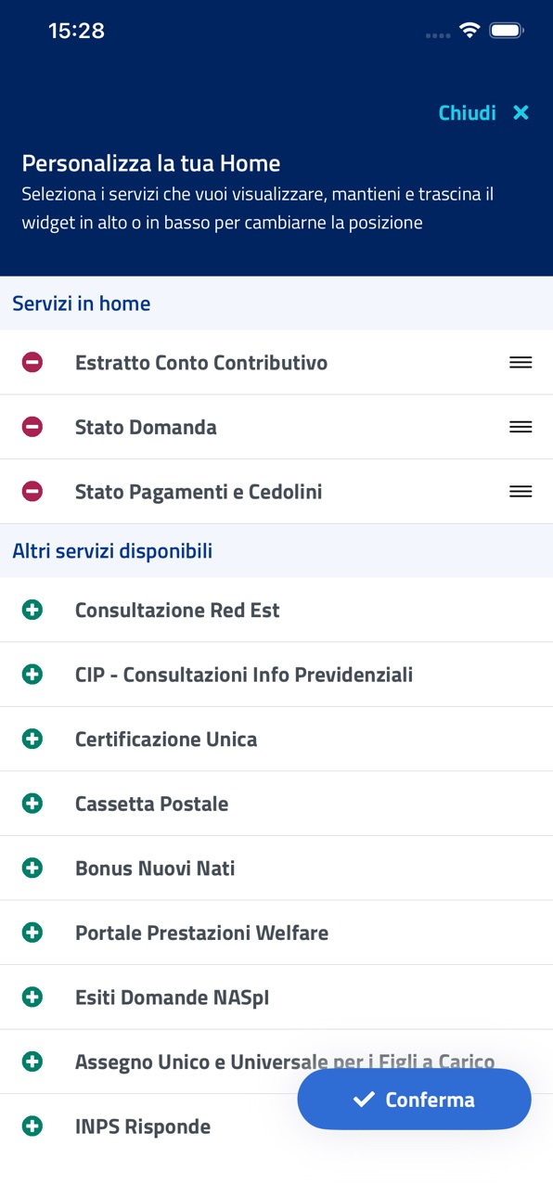Viewport: 553px width, 1197px height.
Task: Close the panel with the X icon
Action: (x=521, y=112)
